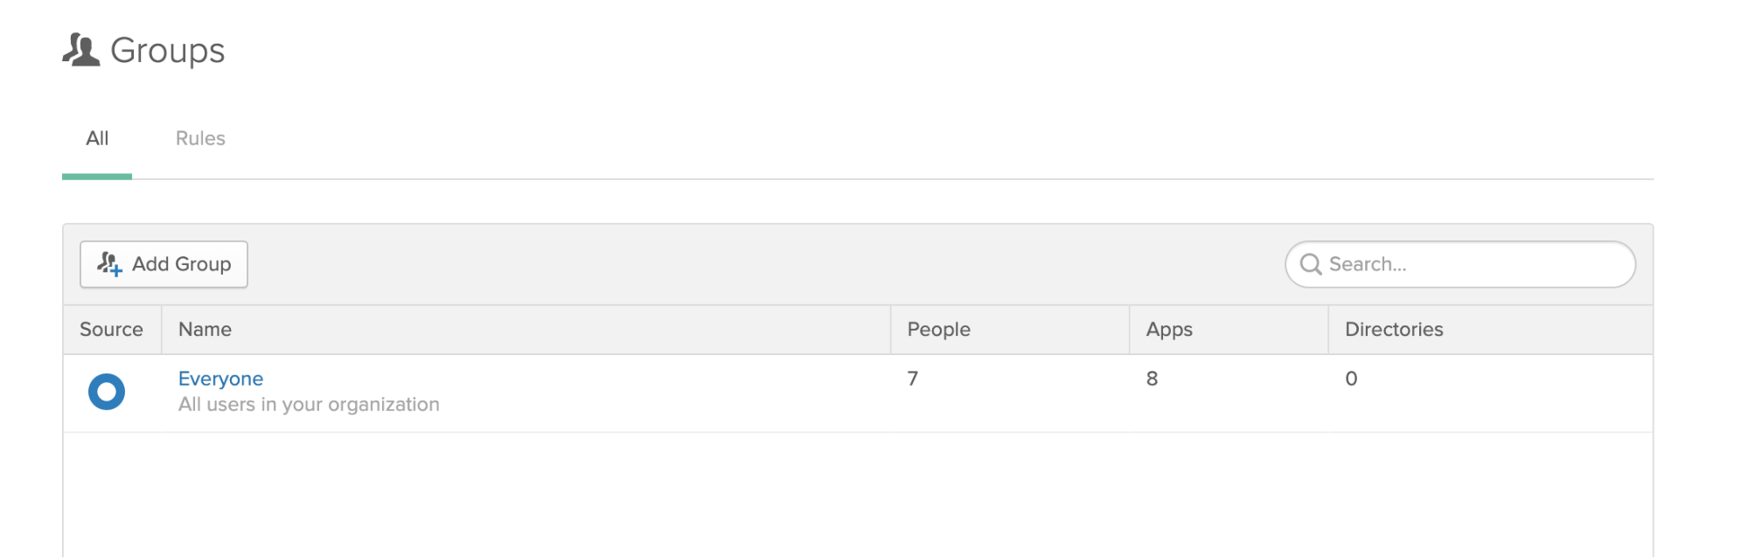
Task: Click the Apps column header
Action: pos(1169,330)
